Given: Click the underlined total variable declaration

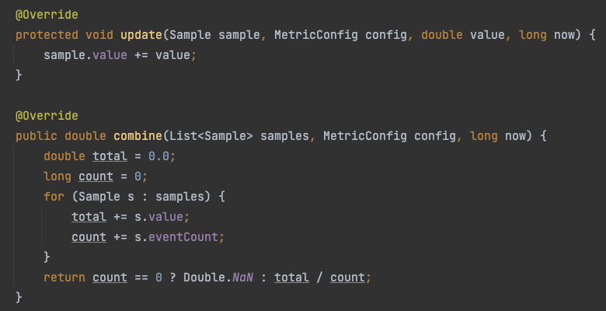Looking at the screenshot, I should click(x=110, y=156).
